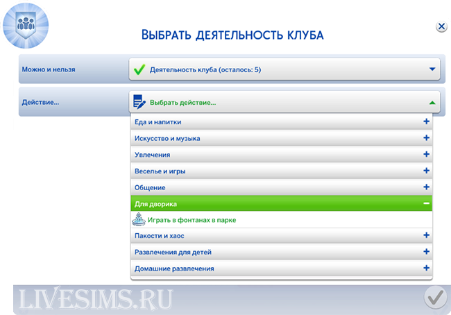Expand the 'Искусство и музыка' category
Screen dimensions: 451x315
[281, 138]
